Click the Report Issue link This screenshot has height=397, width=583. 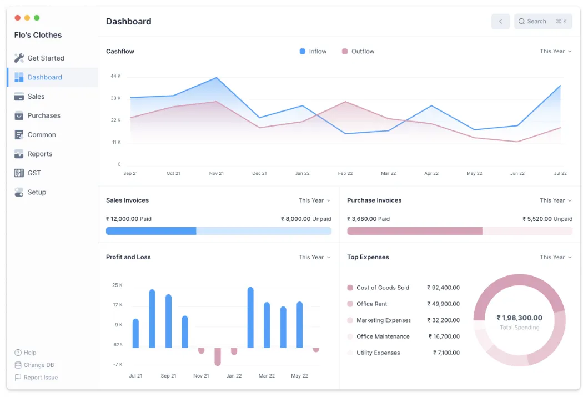pos(36,378)
